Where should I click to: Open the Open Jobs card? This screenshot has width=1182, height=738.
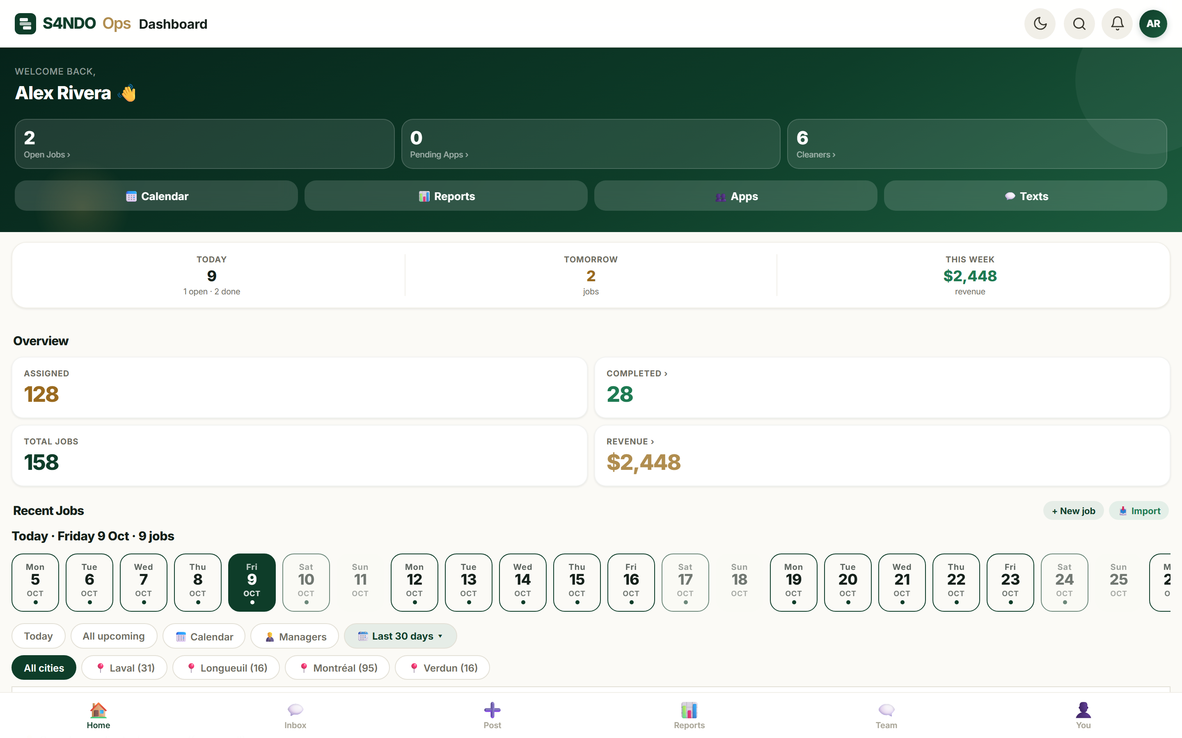tap(204, 144)
